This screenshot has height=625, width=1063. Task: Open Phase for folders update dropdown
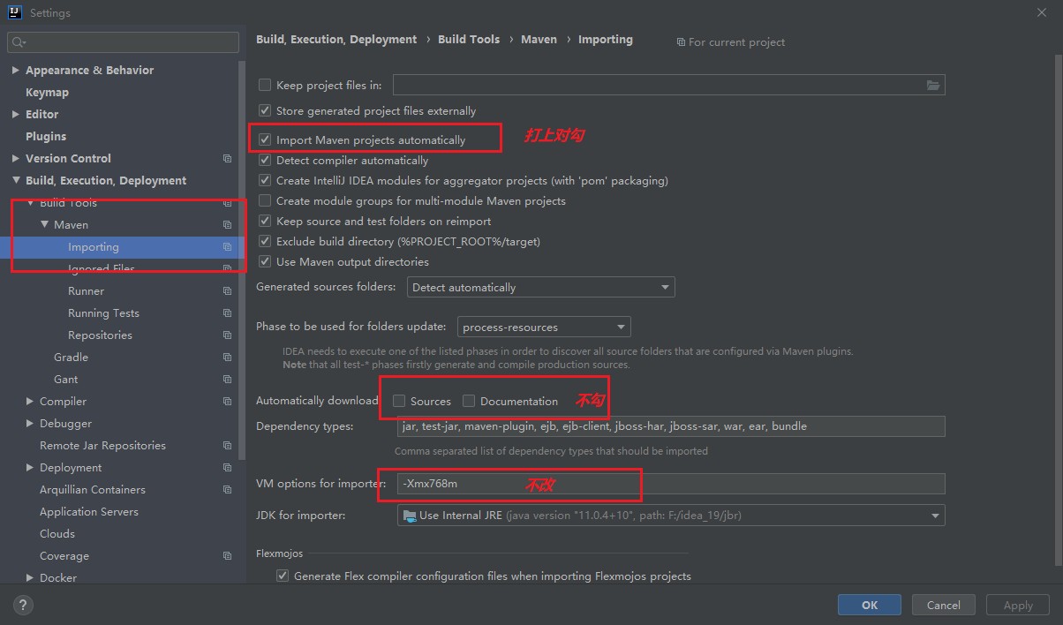544,328
